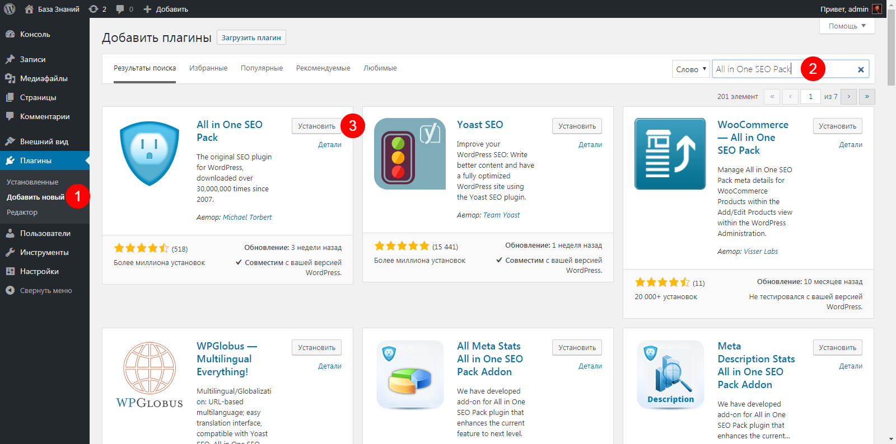Install All in One SEO Pack
Viewport: 896px width, 444px height.
[x=316, y=126]
